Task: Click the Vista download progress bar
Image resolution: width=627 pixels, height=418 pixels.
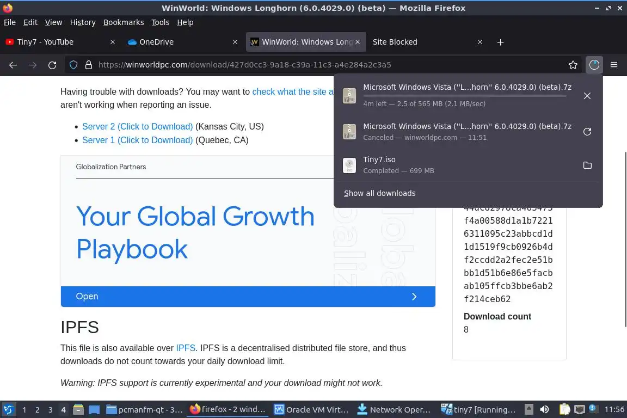Action: click(465, 96)
